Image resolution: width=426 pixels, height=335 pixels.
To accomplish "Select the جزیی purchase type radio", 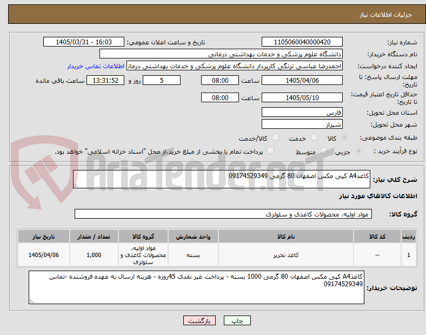I will point(358,150).
